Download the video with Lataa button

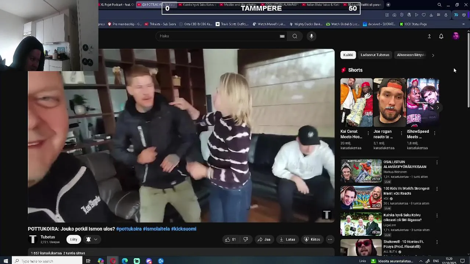[x=287, y=239]
